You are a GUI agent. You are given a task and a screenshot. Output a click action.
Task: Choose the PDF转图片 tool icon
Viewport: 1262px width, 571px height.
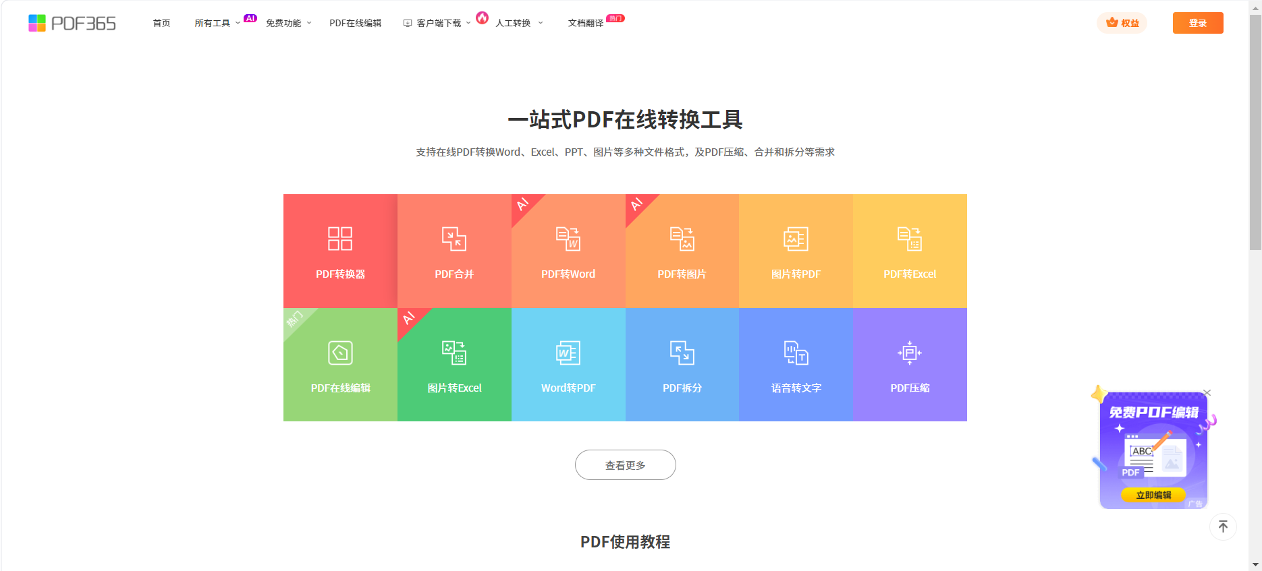682,239
